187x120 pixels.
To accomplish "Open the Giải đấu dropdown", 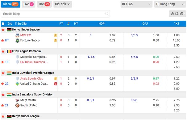I will [63, 4].
